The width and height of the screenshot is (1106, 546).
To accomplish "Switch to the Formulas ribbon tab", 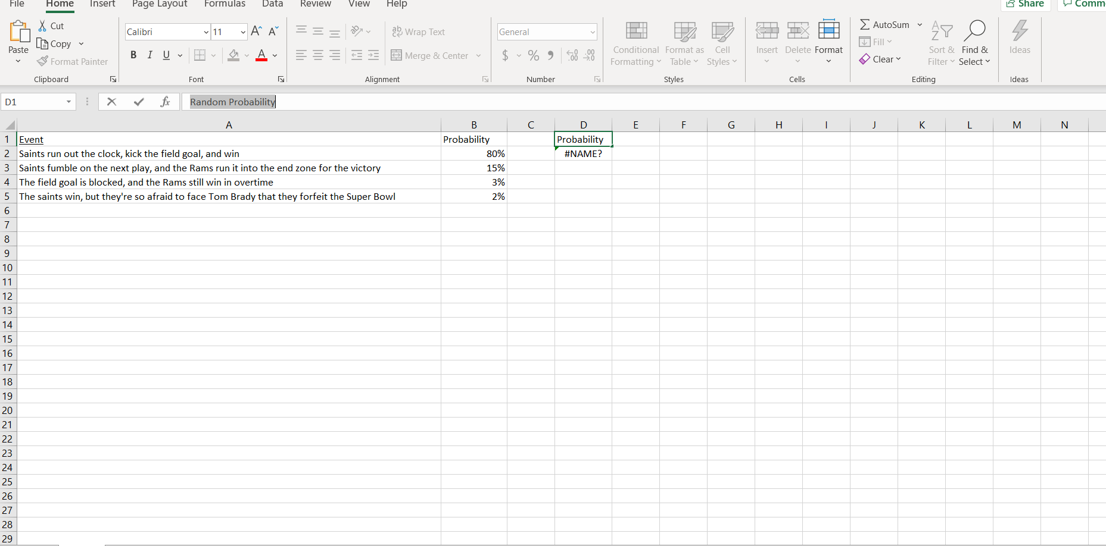I will pos(225,4).
